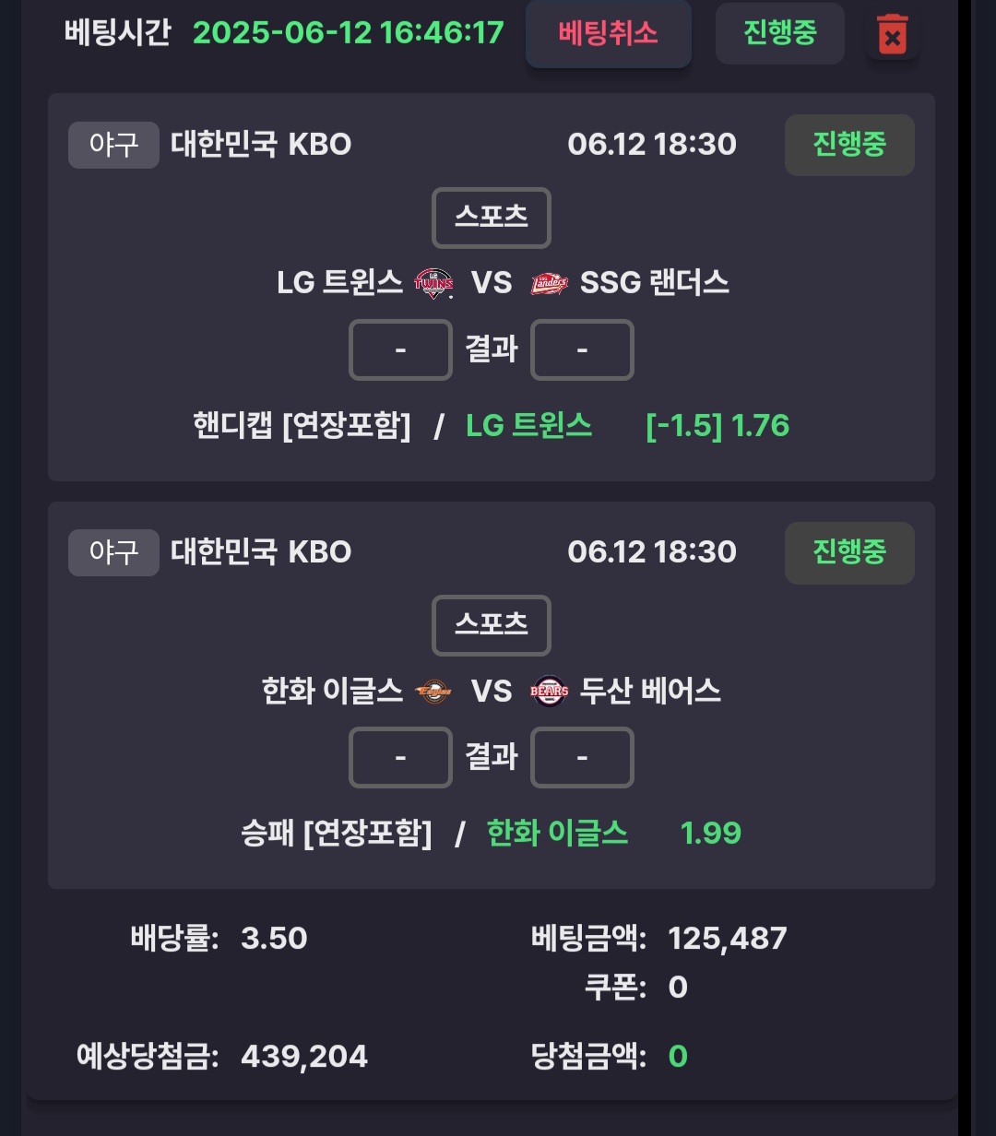Click 진행중 badge on Hanwha vs Doosan match
This screenshot has height=1136, width=996.
click(x=849, y=552)
